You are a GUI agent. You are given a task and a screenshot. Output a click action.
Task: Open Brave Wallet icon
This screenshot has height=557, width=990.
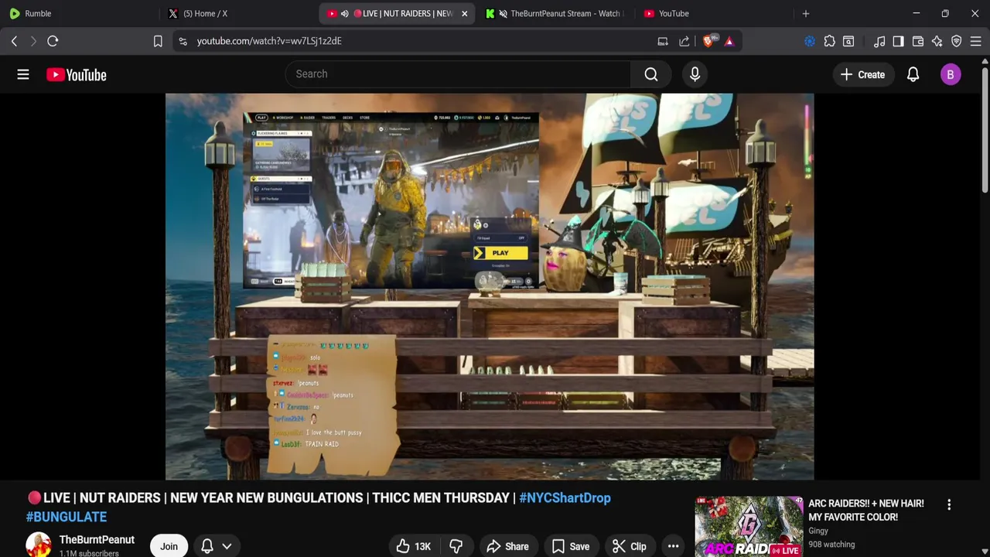coord(918,41)
